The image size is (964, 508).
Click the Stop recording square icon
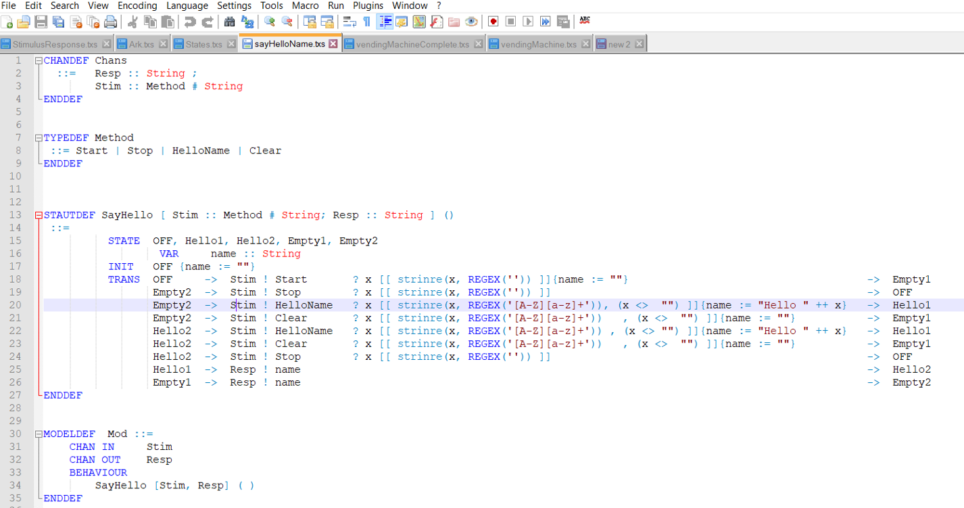pos(511,22)
